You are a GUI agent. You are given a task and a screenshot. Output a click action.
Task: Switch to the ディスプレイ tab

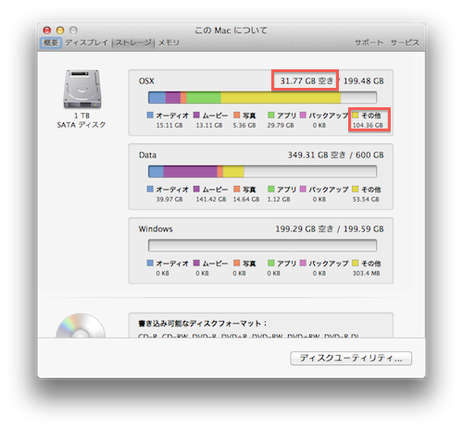point(87,43)
